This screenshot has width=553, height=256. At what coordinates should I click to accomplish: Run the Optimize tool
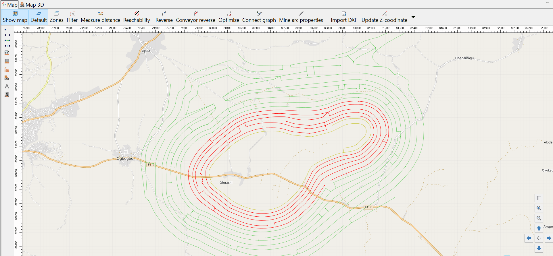pyautogui.click(x=229, y=17)
